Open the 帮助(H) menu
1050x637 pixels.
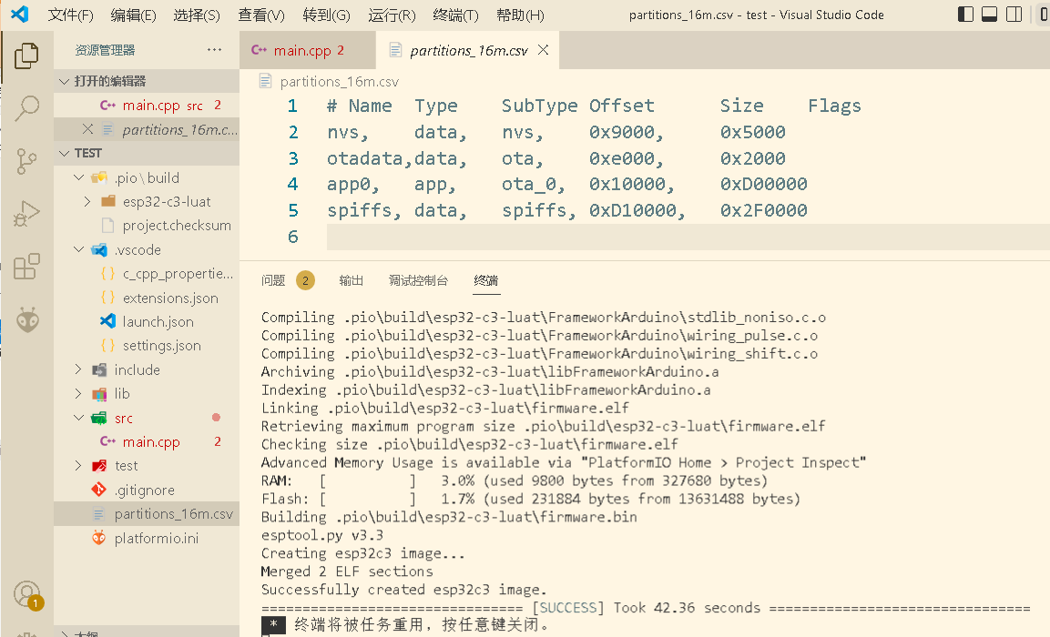point(520,15)
